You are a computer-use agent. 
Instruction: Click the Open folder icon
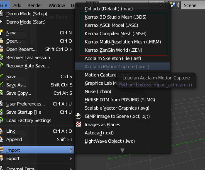point(1,41)
